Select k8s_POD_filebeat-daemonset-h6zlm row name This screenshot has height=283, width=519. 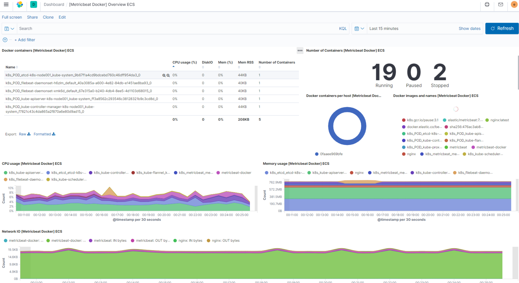coord(78,83)
